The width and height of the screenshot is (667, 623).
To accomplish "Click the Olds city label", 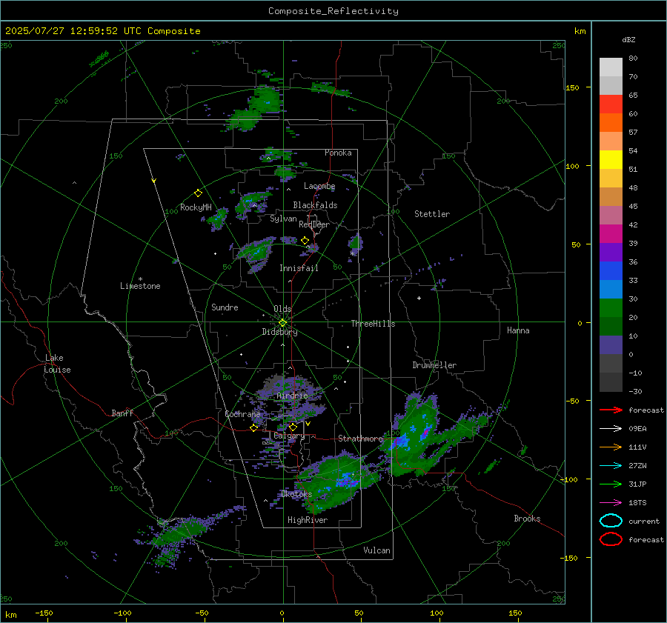I will click(282, 309).
